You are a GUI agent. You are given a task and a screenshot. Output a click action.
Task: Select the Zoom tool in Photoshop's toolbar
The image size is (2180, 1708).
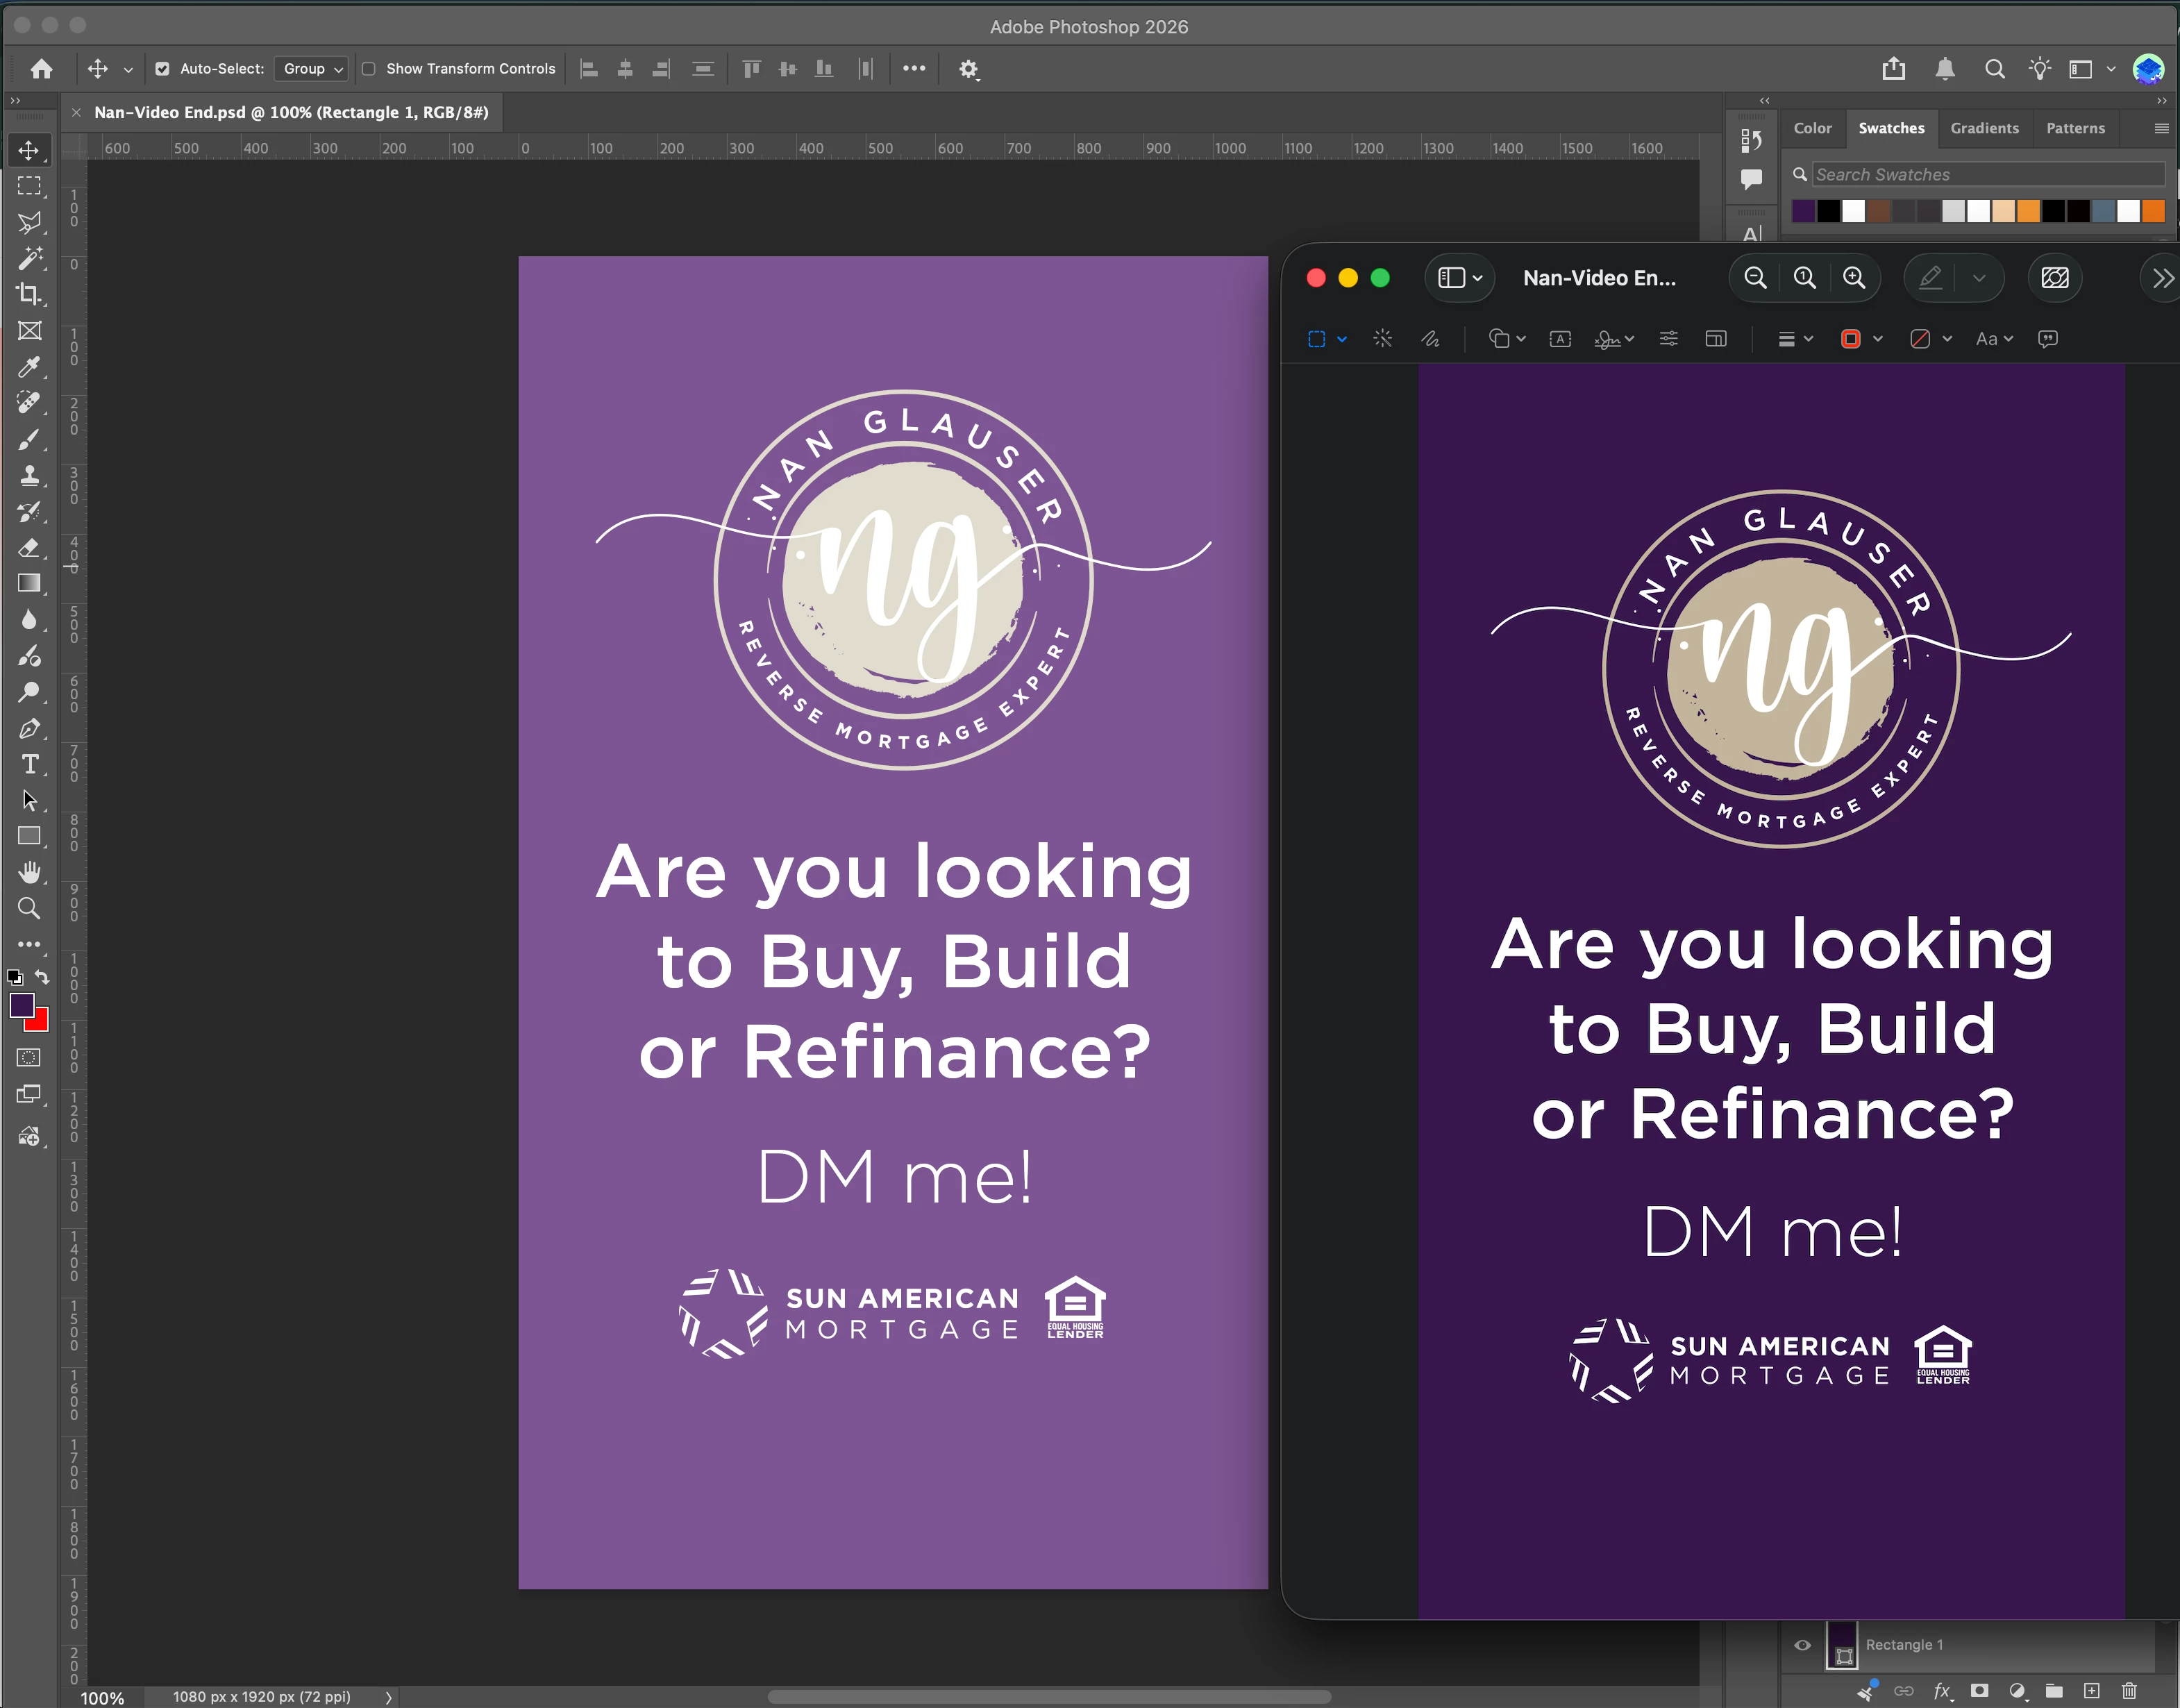click(x=29, y=908)
